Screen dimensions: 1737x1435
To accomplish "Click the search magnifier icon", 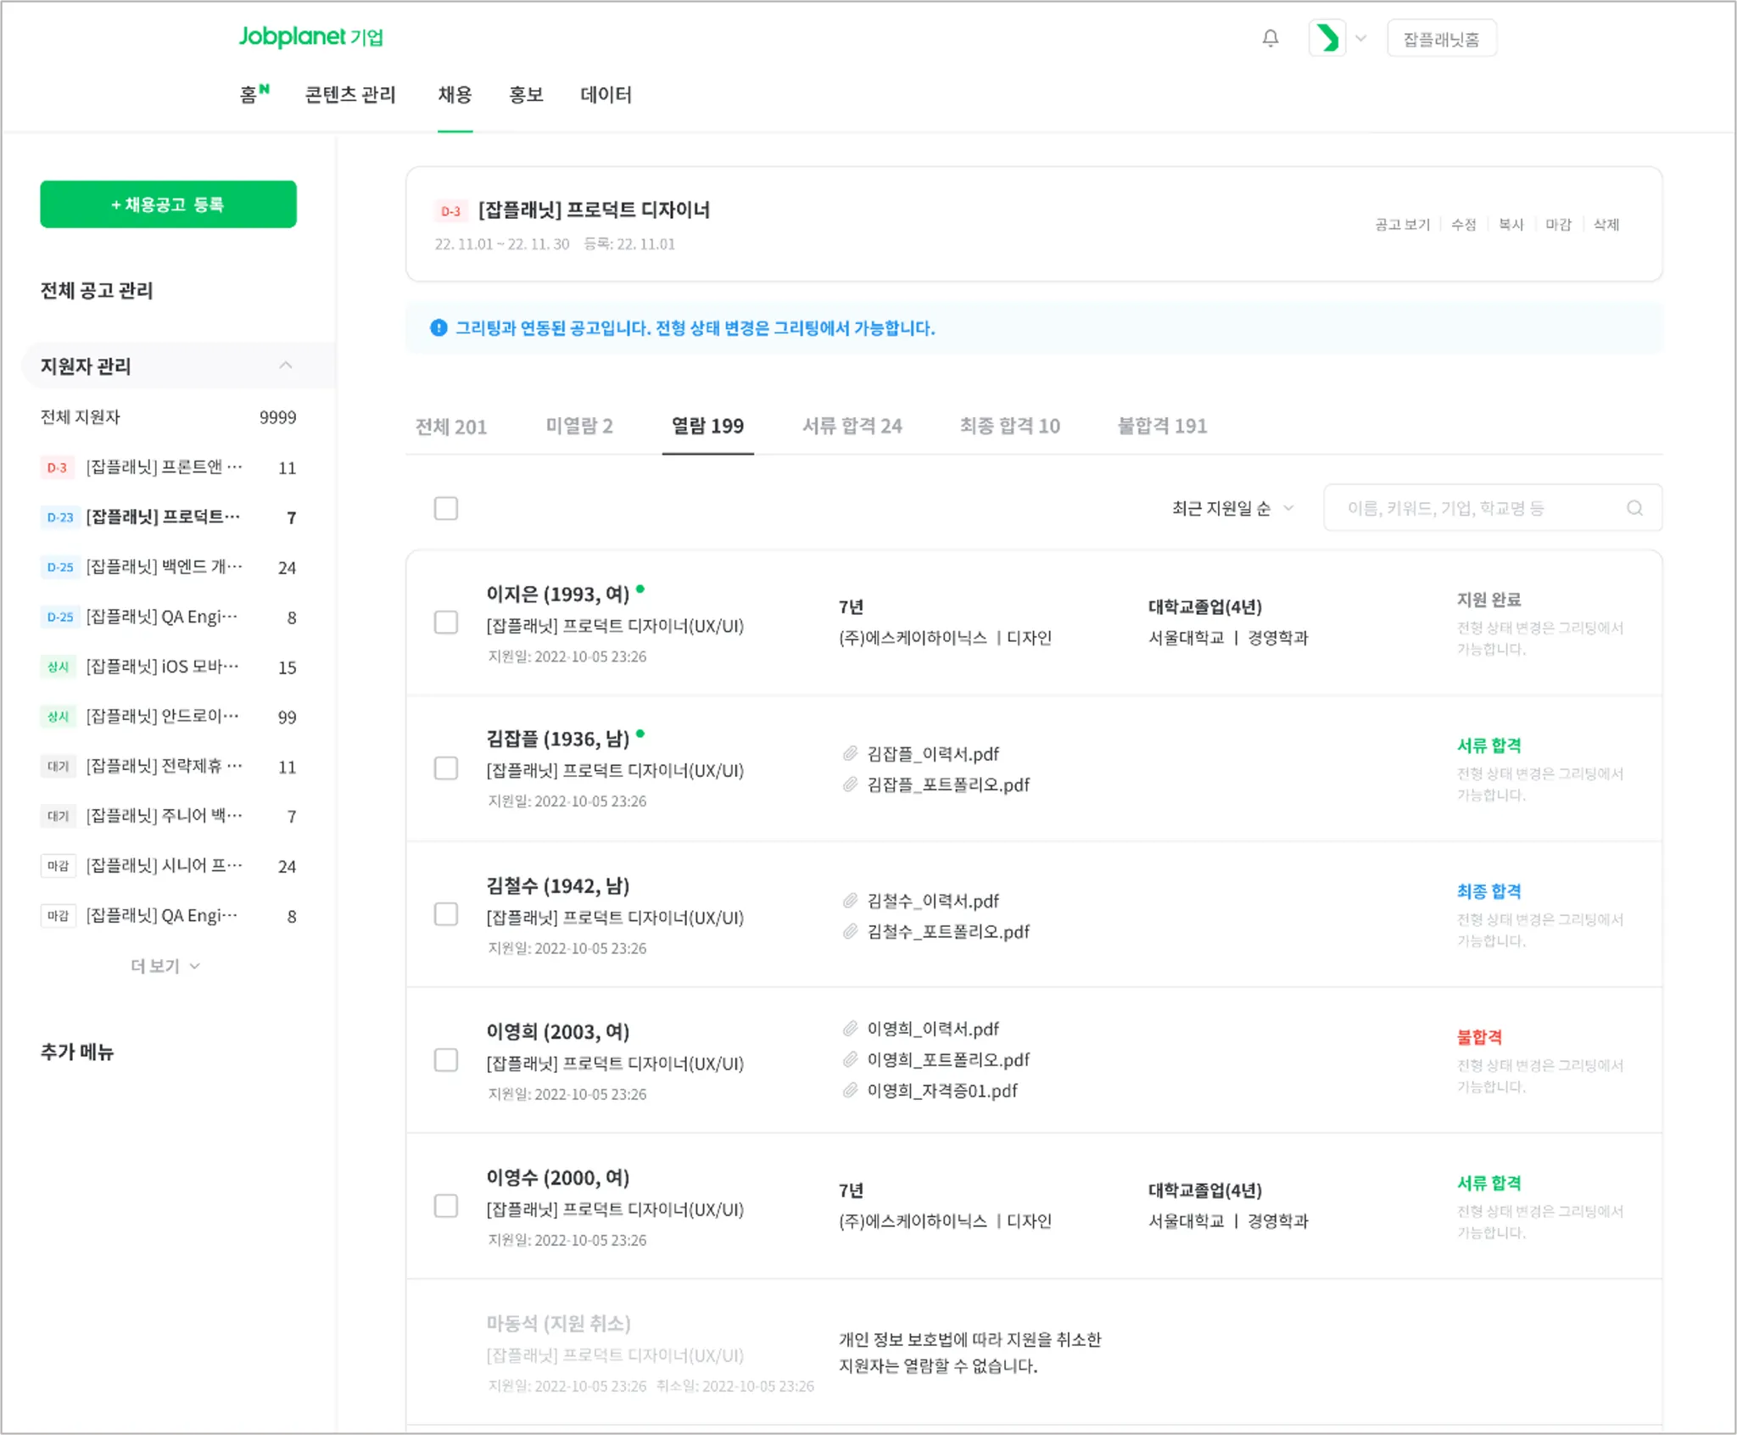I will tap(1634, 508).
